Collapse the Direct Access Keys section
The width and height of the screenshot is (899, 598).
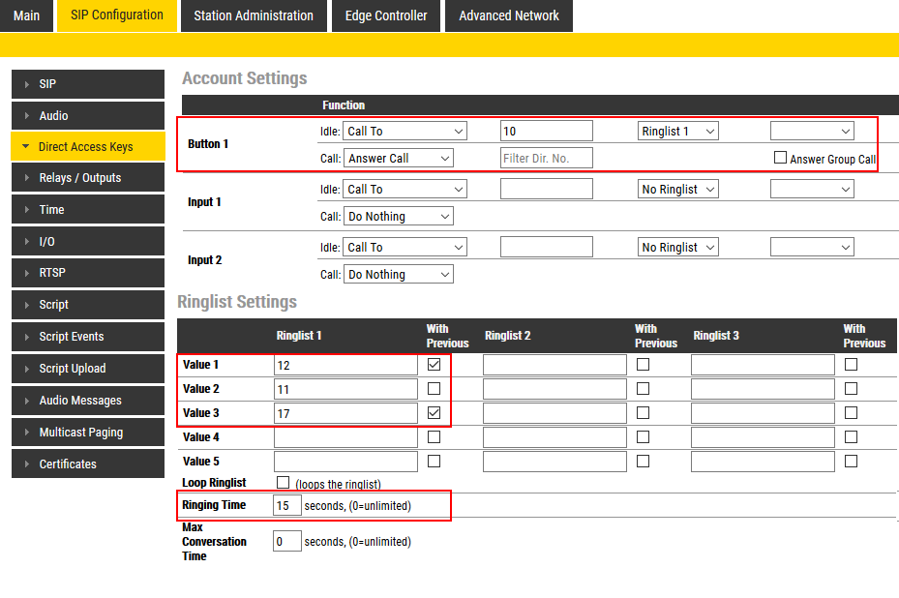point(25,147)
